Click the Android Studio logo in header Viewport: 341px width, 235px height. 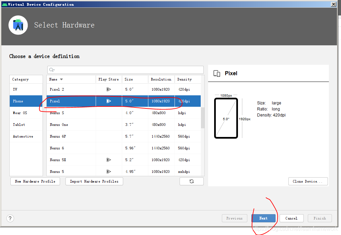click(18, 25)
